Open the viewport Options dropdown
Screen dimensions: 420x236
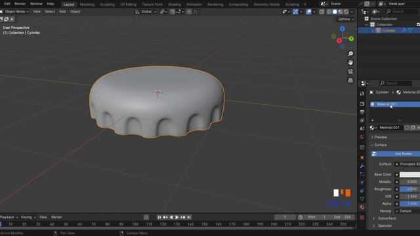click(x=346, y=19)
